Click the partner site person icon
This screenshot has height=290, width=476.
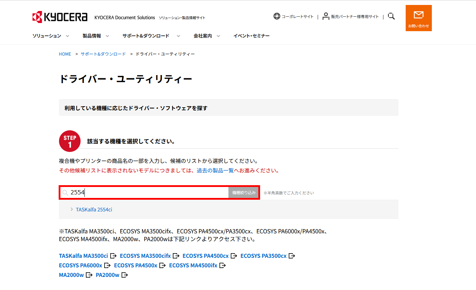(326, 16)
